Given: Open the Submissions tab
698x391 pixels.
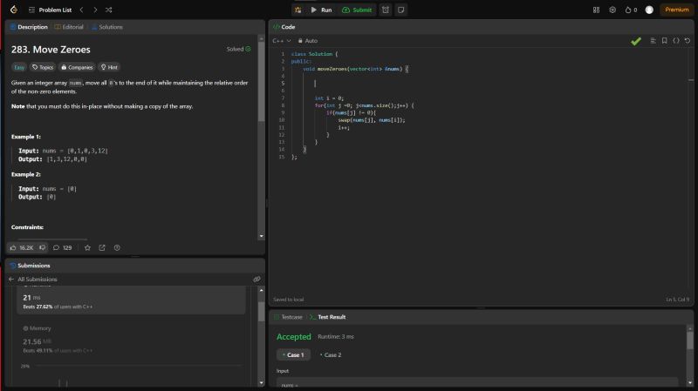Looking at the screenshot, I should (x=30, y=266).
